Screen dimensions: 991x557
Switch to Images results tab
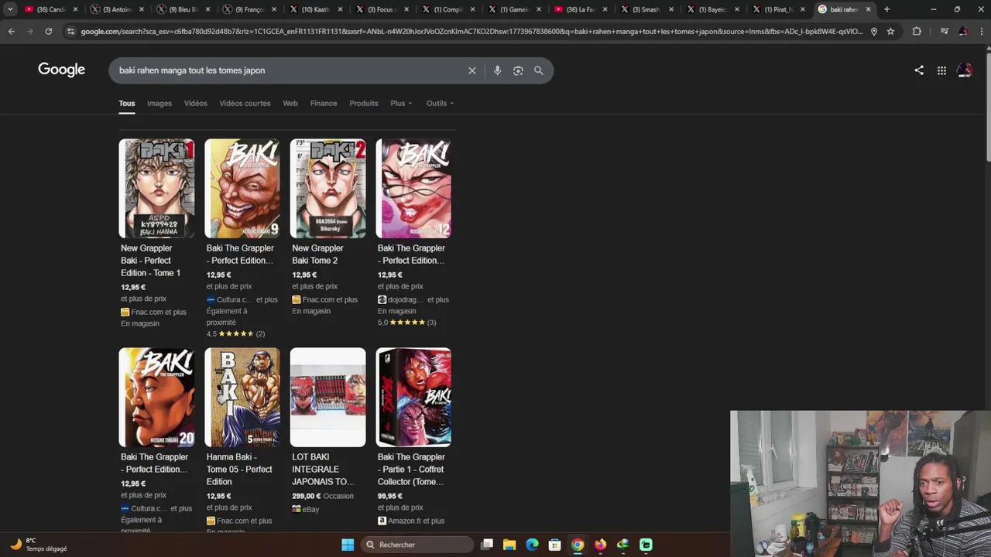pos(159,103)
